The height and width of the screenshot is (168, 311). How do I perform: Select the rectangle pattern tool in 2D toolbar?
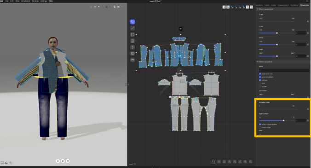132,34
